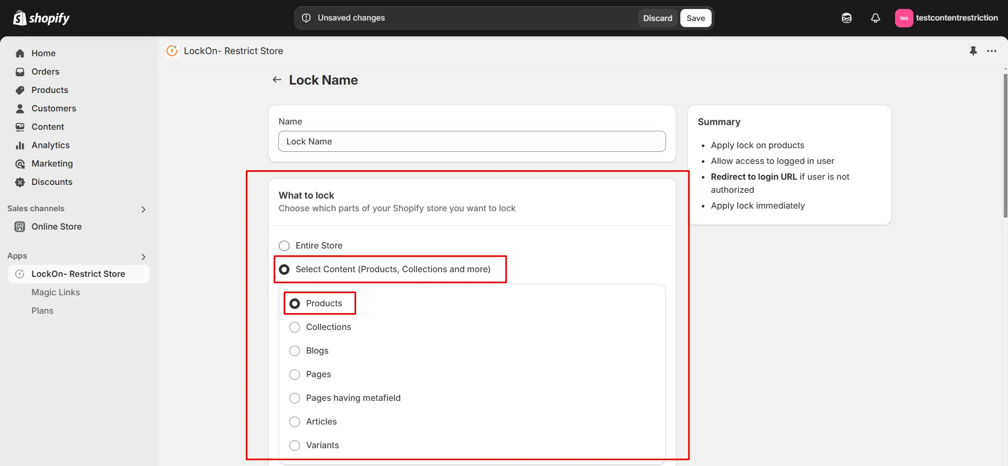Click the Analytics bar chart icon

pyautogui.click(x=20, y=145)
